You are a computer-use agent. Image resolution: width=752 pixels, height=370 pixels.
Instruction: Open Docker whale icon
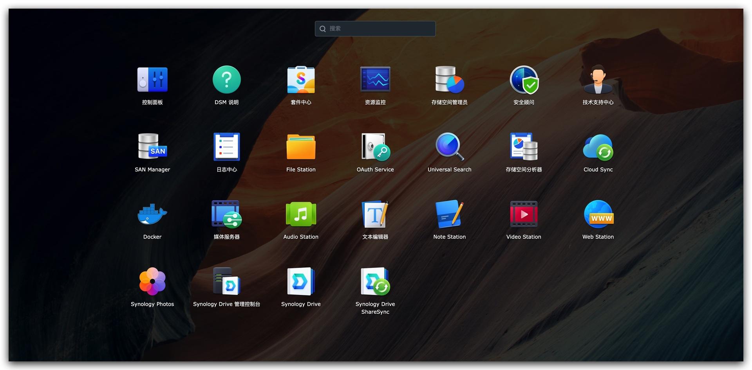pyautogui.click(x=152, y=214)
